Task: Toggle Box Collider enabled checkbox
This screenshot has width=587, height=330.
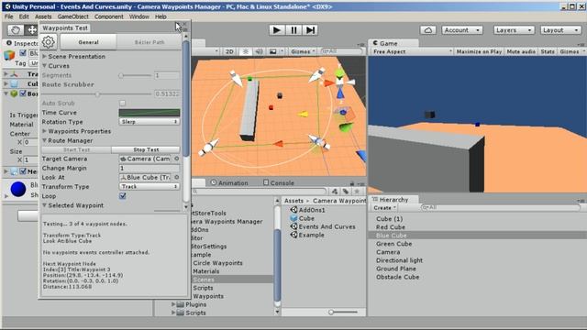Action: tap(23, 93)
